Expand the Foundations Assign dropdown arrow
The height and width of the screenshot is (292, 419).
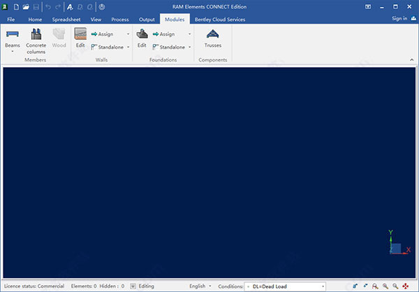click(189, 34)
